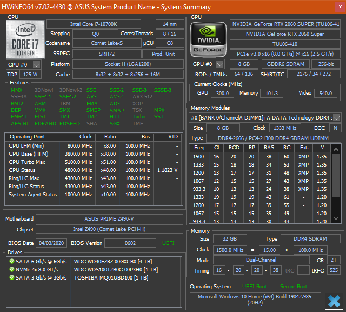
Task: Click the NVIDIA GeForce logo
Action: (208, 39)
